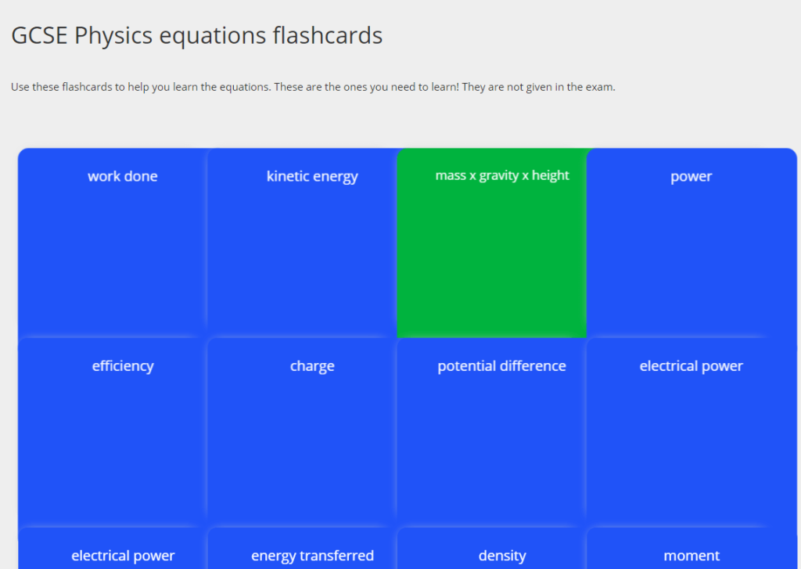Select the moment flashcard

pyautogui.click(x=691, y=549)
